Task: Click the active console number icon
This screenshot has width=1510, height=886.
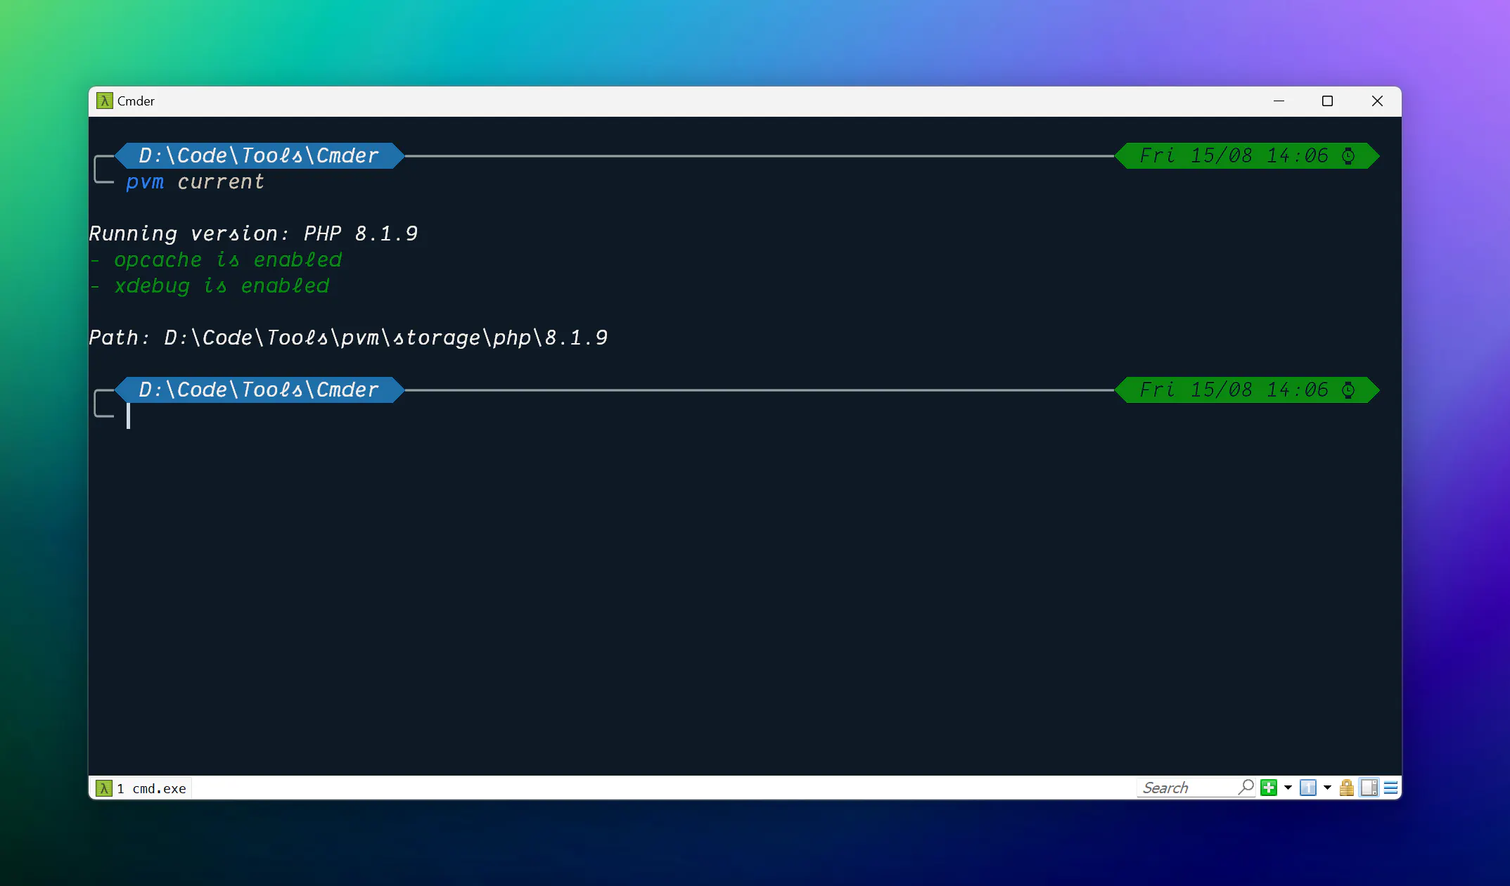Action: point(1308,788)
